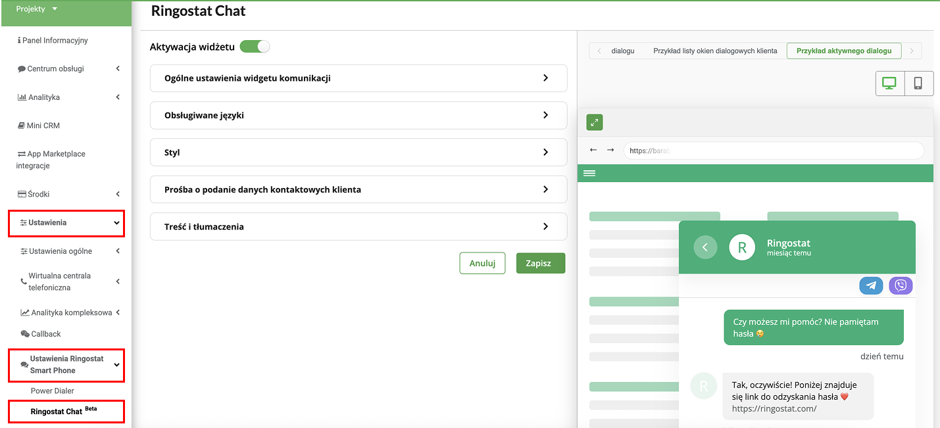
Task: Click the Telegram icon in chat preview
Action: pyautogui.click(x=871, y=285)
